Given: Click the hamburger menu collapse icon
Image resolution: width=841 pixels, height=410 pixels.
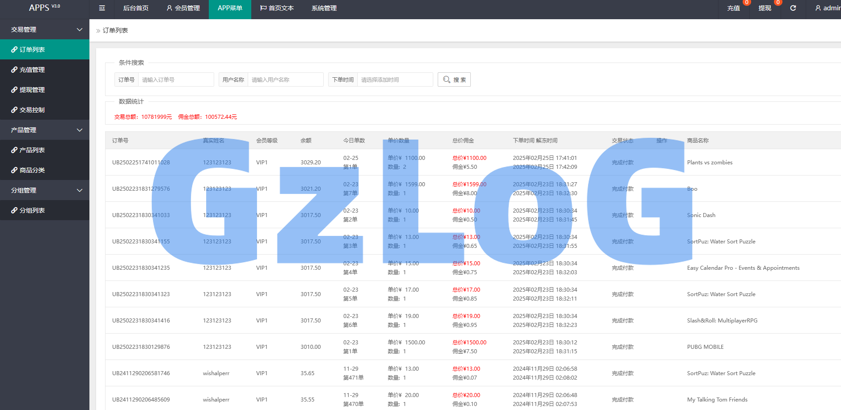Looking at the screenshot, I should click(102, 8).
